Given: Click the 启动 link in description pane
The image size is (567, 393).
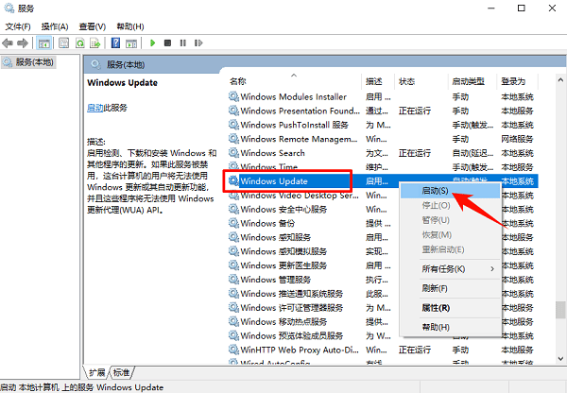Looking at the screenshot, I should point(95,109).
